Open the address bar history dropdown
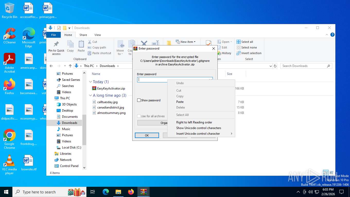 [270, 66]
